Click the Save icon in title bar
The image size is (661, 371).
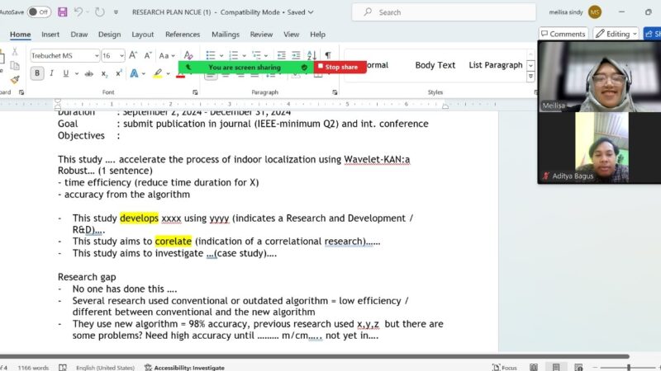63,12
